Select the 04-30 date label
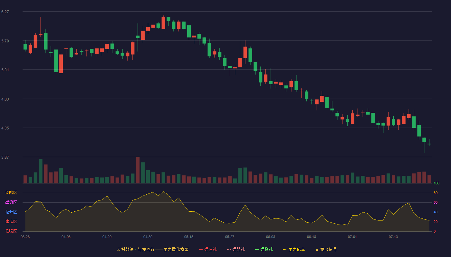The height and width of the screenshot is (257, 451). pyautogui.click(x=148, y=237)
